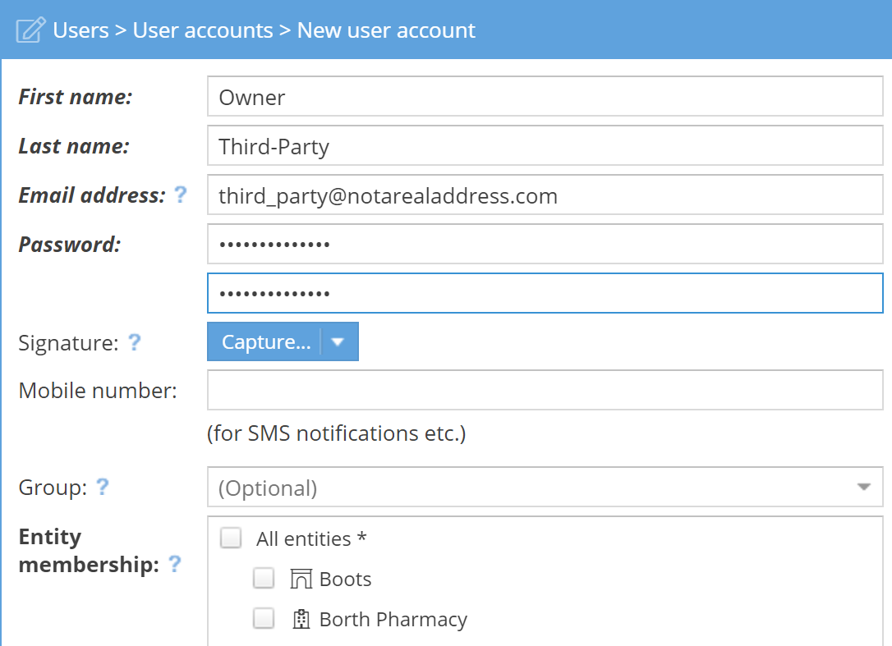
Task: Click the edit pencil icon in header
Action: 30,31
